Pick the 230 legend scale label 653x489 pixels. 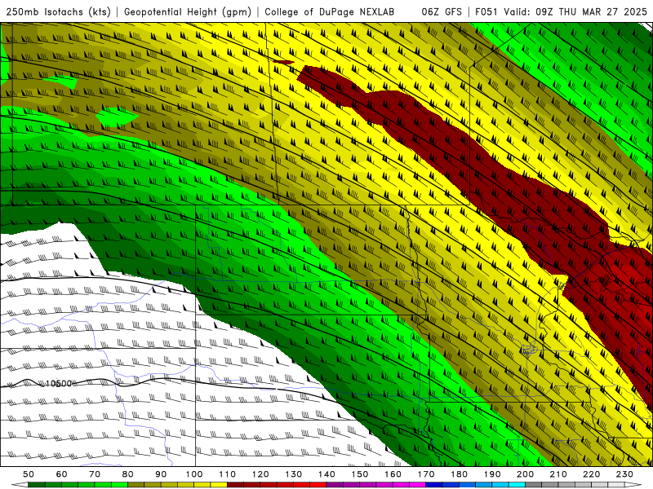coord(624,474)
